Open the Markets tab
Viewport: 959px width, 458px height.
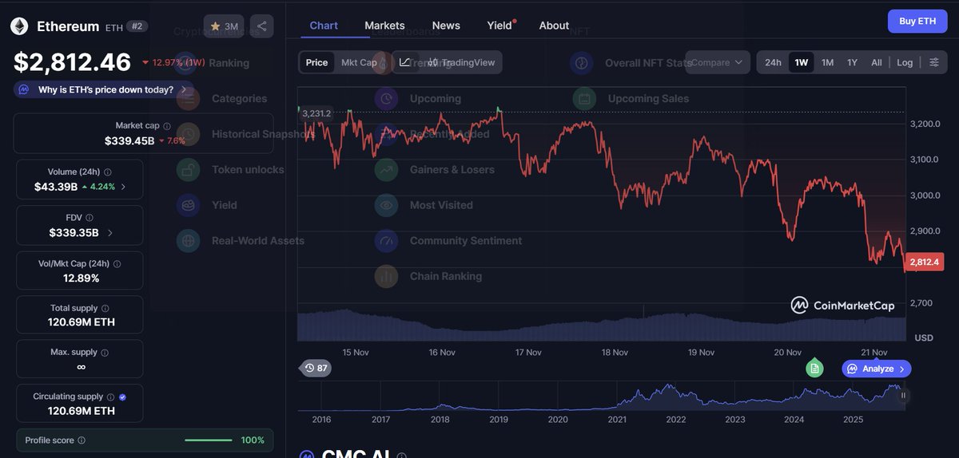(384, 26)
